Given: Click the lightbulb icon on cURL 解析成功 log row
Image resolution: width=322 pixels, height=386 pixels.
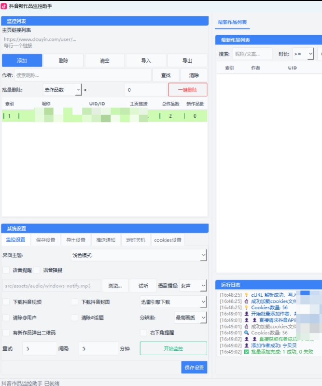Looking at the screenshot, I should (x=246, y=295).
